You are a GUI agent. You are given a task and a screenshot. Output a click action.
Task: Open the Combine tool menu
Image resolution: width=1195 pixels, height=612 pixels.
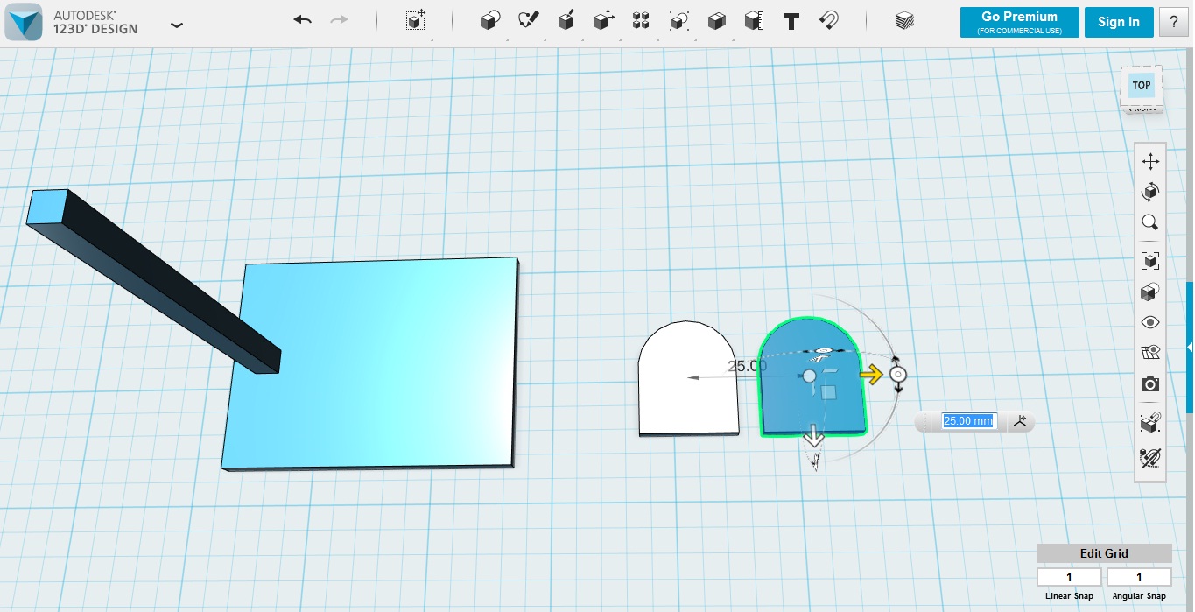pyautogui.click(x=716, y=21)
